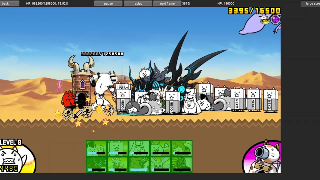Image resolution: width=320 pixels, height=180 pixels.
Task: Advance with the next frame button
Action: pos(167,3)
